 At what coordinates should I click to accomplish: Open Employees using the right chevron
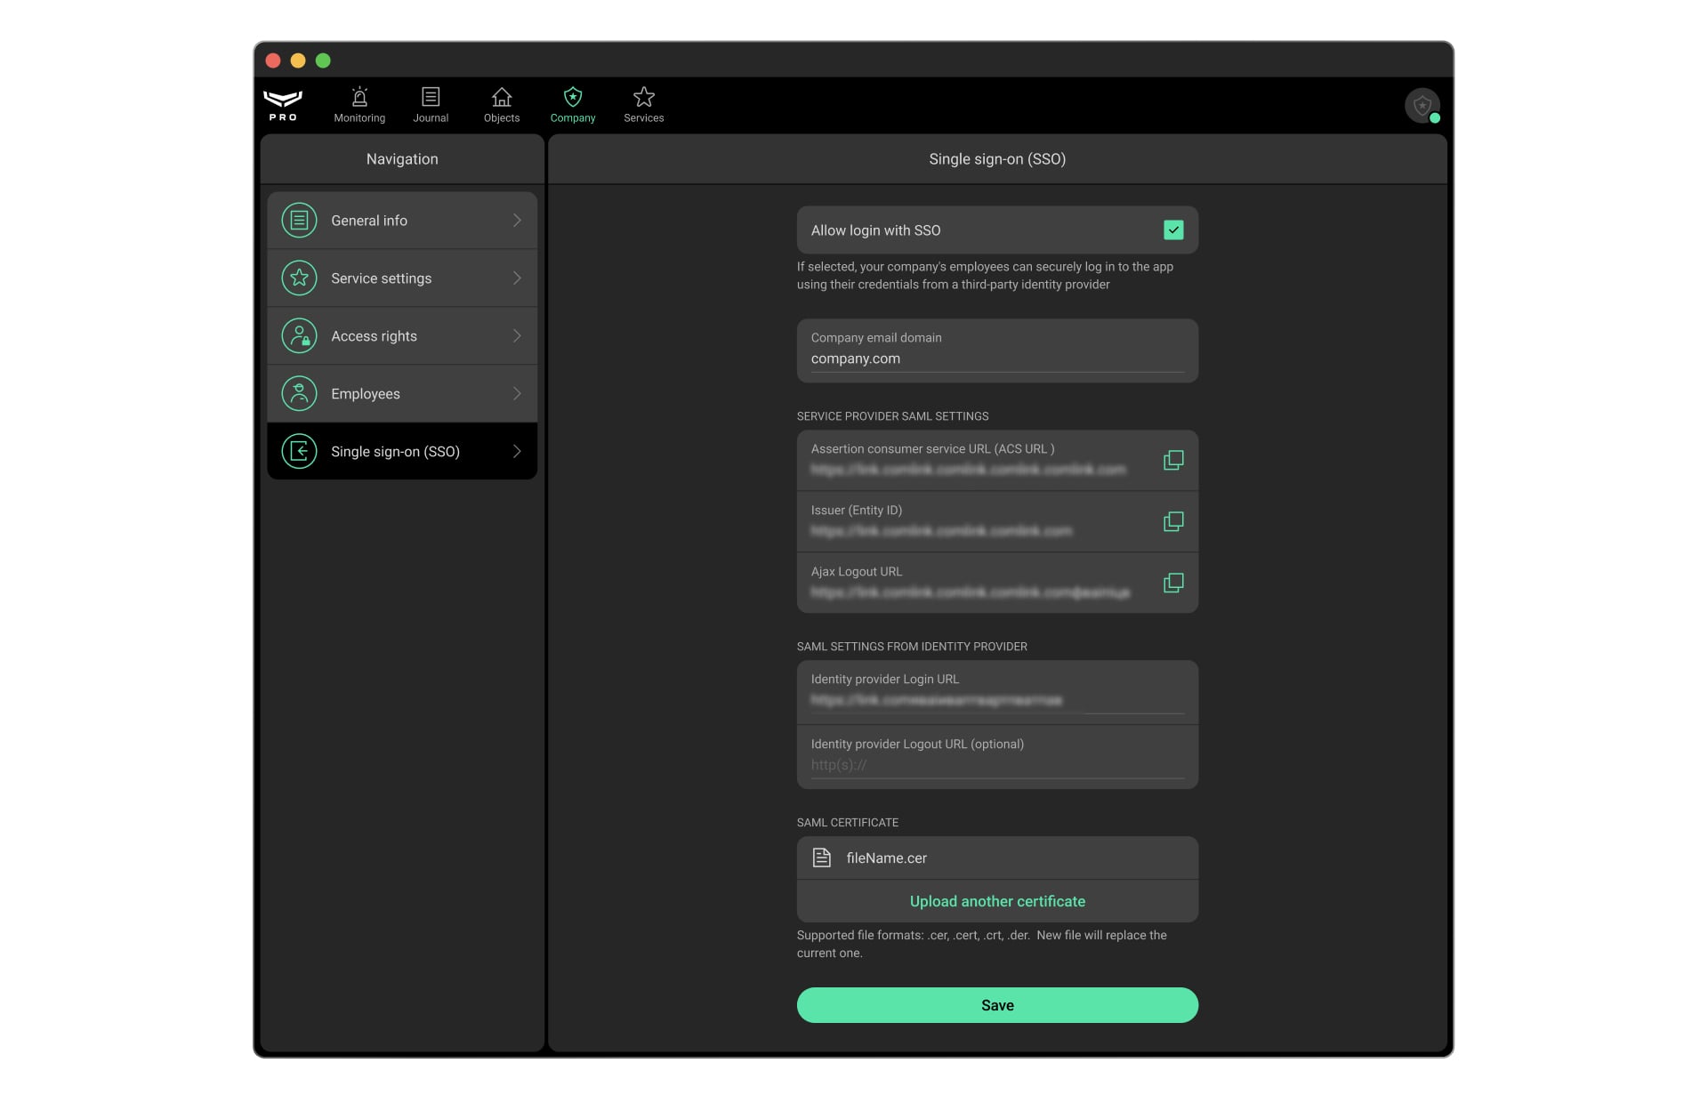517,393
